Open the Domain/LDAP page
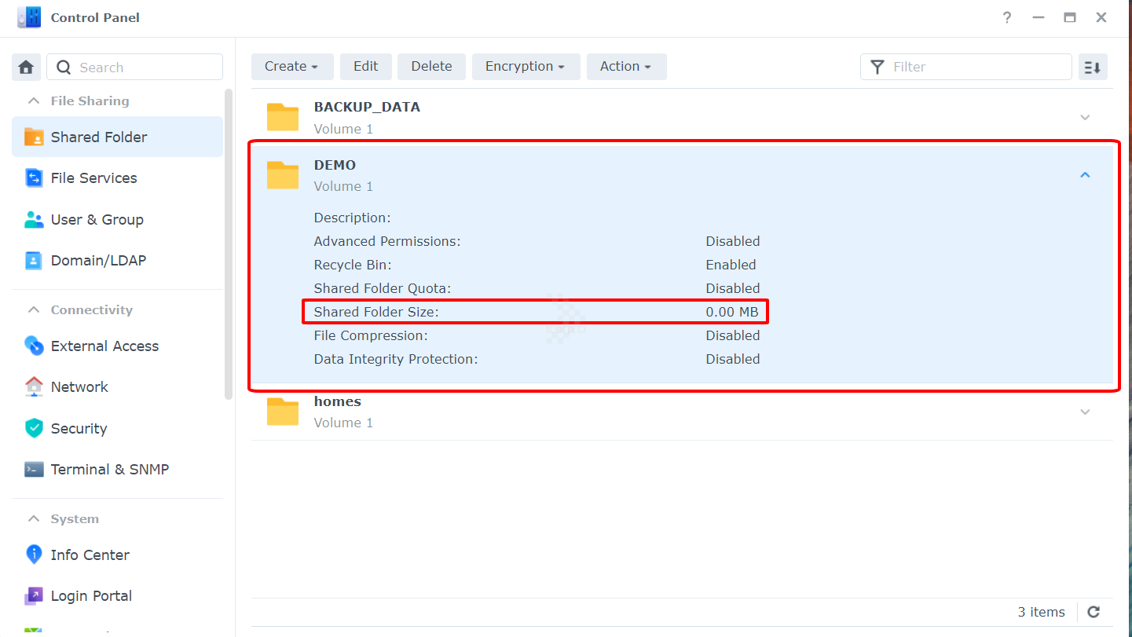 coord(98,261)
